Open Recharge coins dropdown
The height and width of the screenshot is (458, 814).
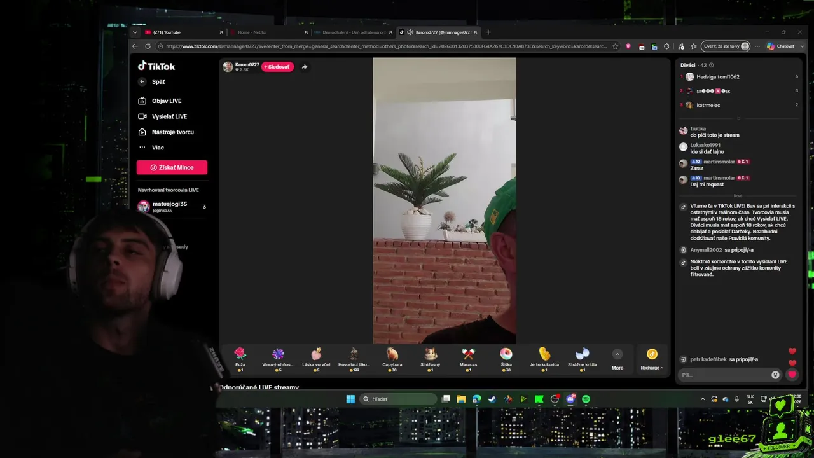point(652,359)
